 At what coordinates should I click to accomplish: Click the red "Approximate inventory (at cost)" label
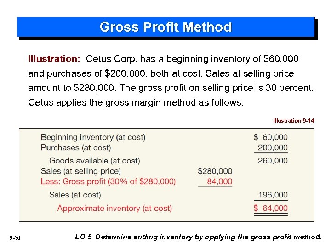(x=114, y=208)
